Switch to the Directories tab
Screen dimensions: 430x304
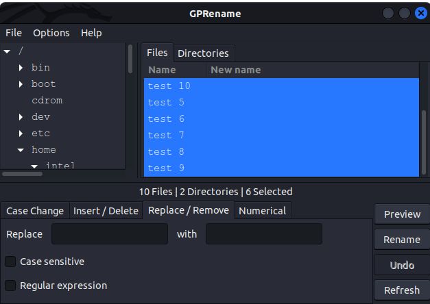203,53
